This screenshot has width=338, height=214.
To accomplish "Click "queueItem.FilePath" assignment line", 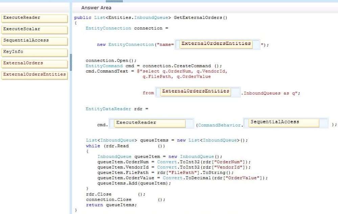I will (x=165, y=172).
